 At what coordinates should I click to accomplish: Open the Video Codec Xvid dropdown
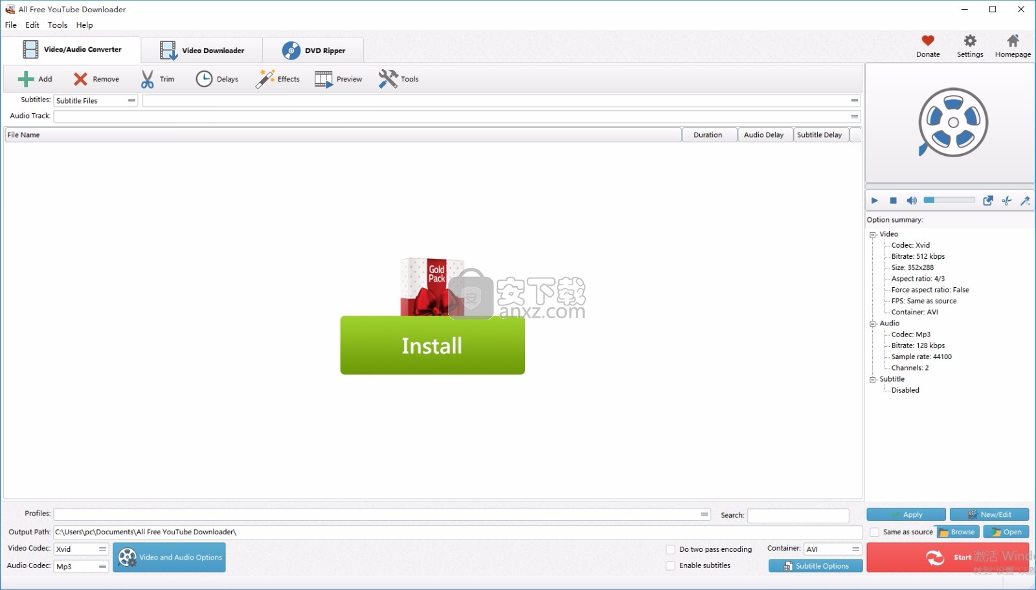coord(81,549)
